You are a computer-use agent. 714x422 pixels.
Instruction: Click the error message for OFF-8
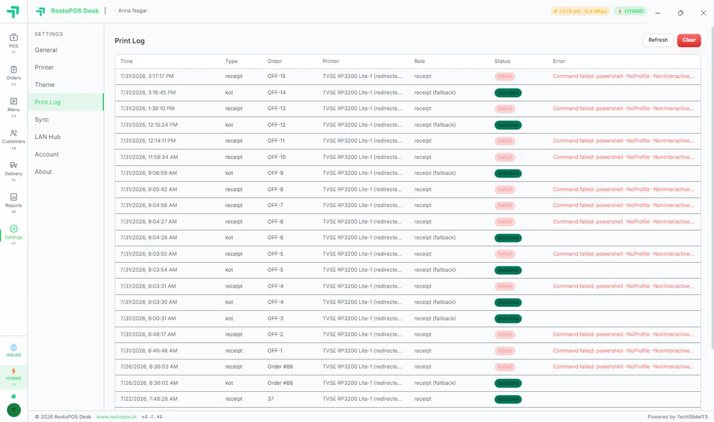coord(623,189)
